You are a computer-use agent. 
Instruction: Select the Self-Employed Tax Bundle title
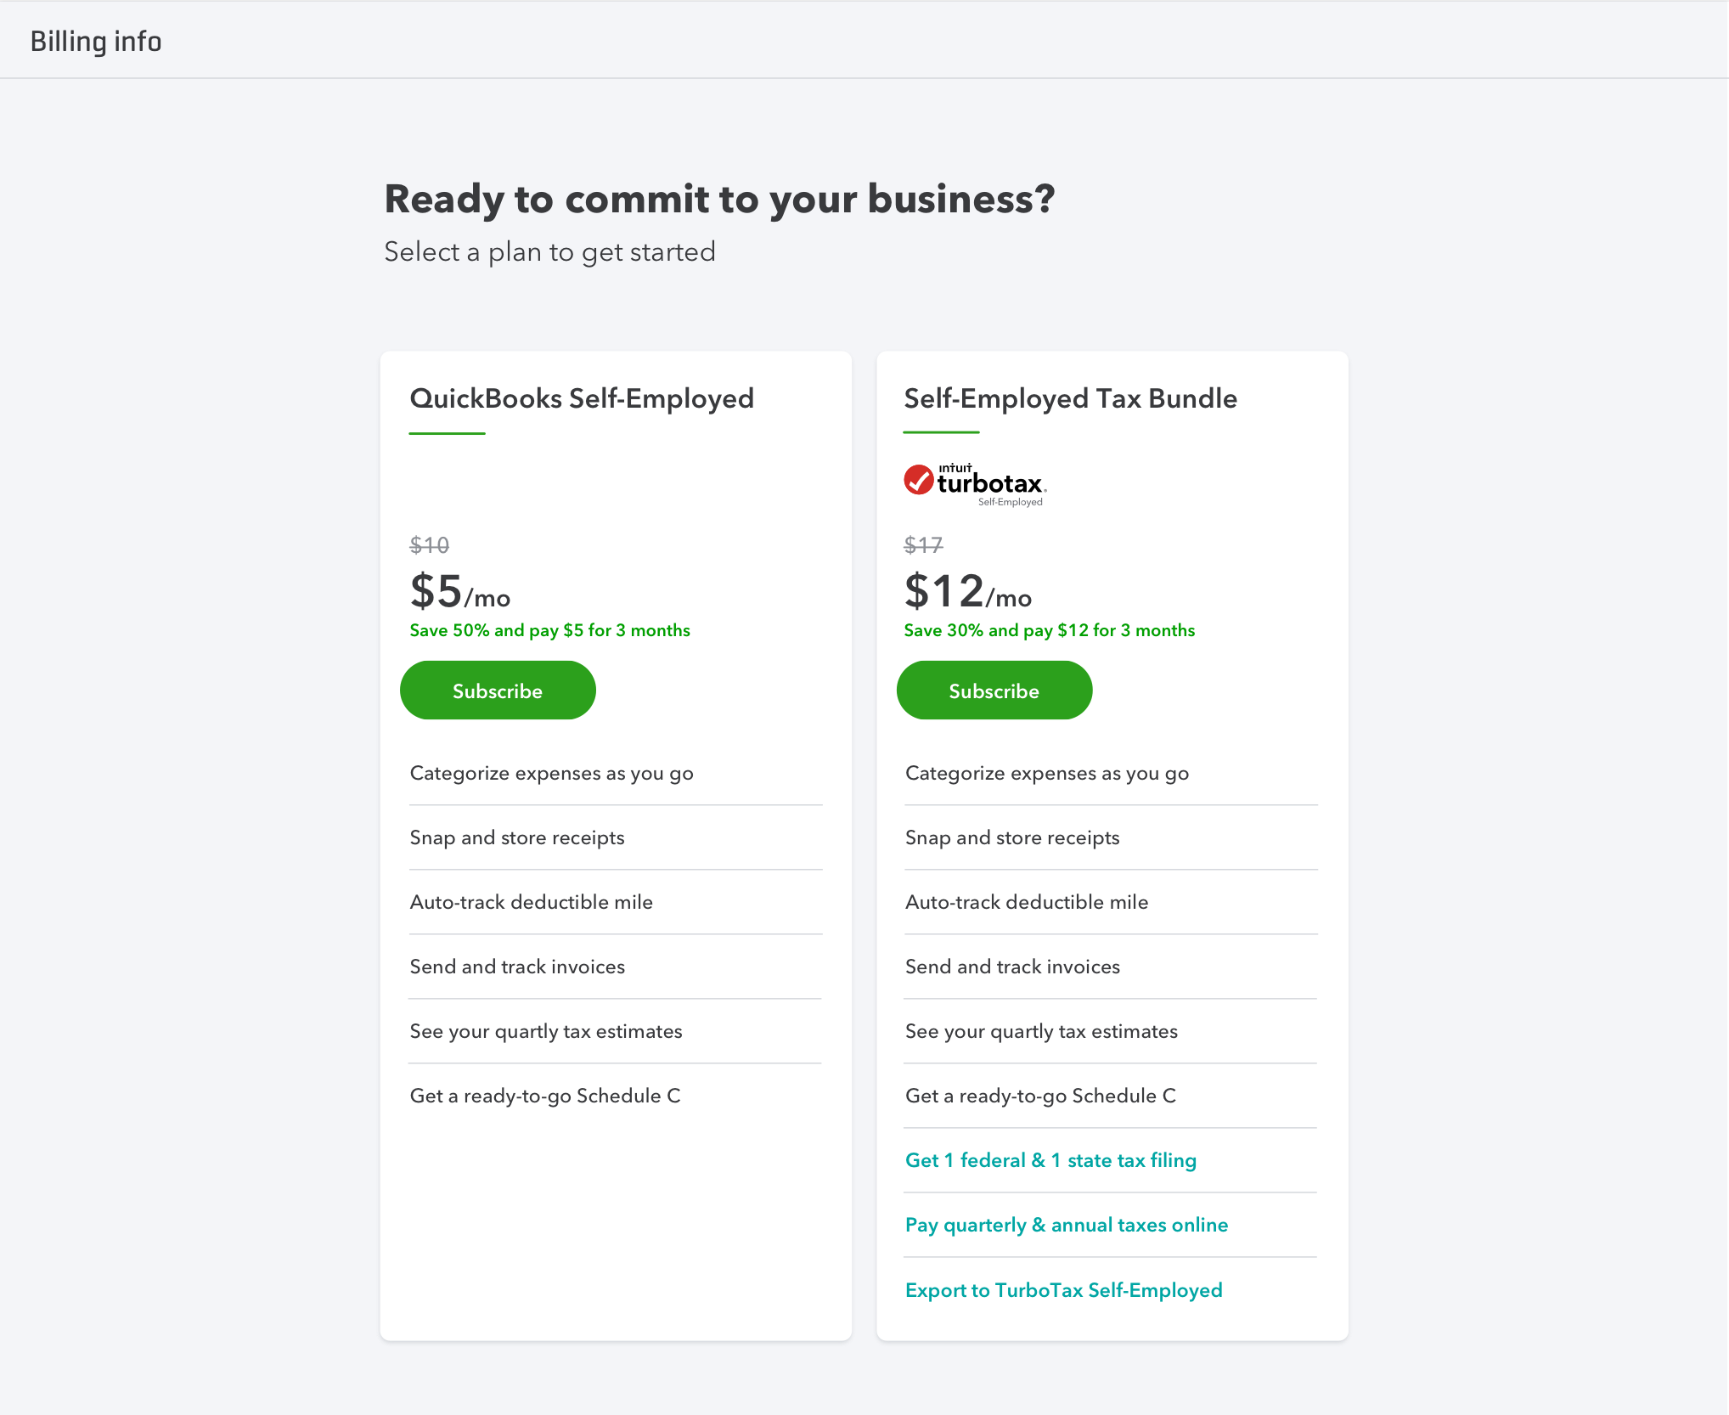(1070, 398)
